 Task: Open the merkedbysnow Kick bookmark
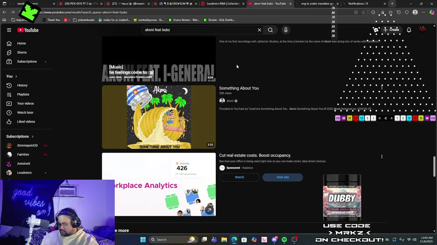pos(149,20)
